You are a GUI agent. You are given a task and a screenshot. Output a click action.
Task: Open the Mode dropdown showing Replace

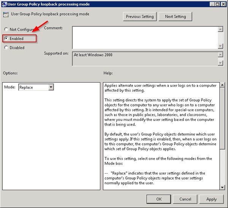pos(51,88)
